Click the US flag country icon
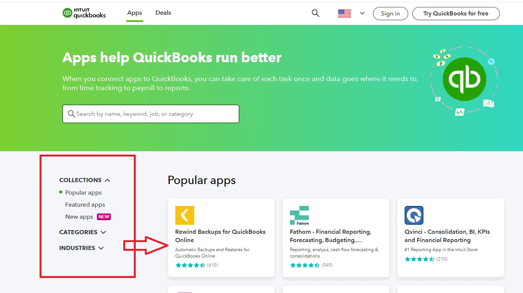 pos(345,13)
